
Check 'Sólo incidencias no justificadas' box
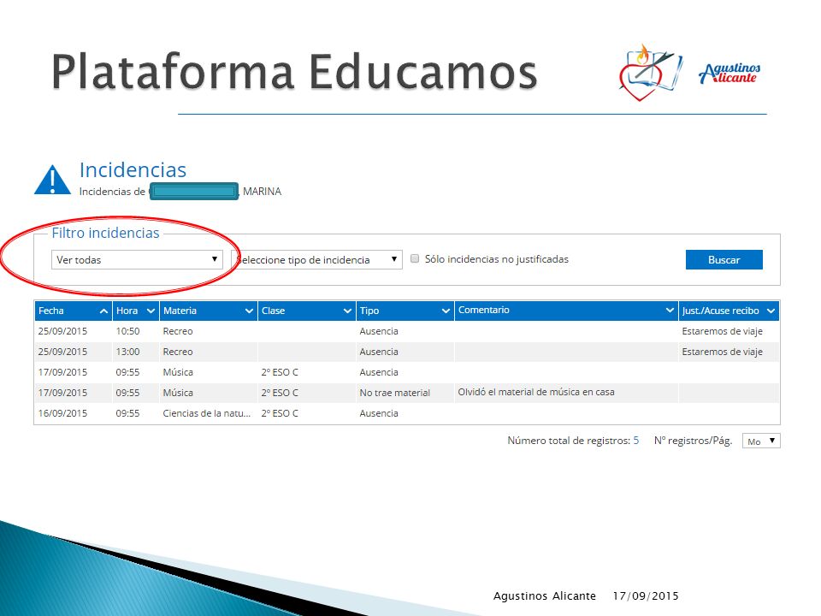pos(415,258)
